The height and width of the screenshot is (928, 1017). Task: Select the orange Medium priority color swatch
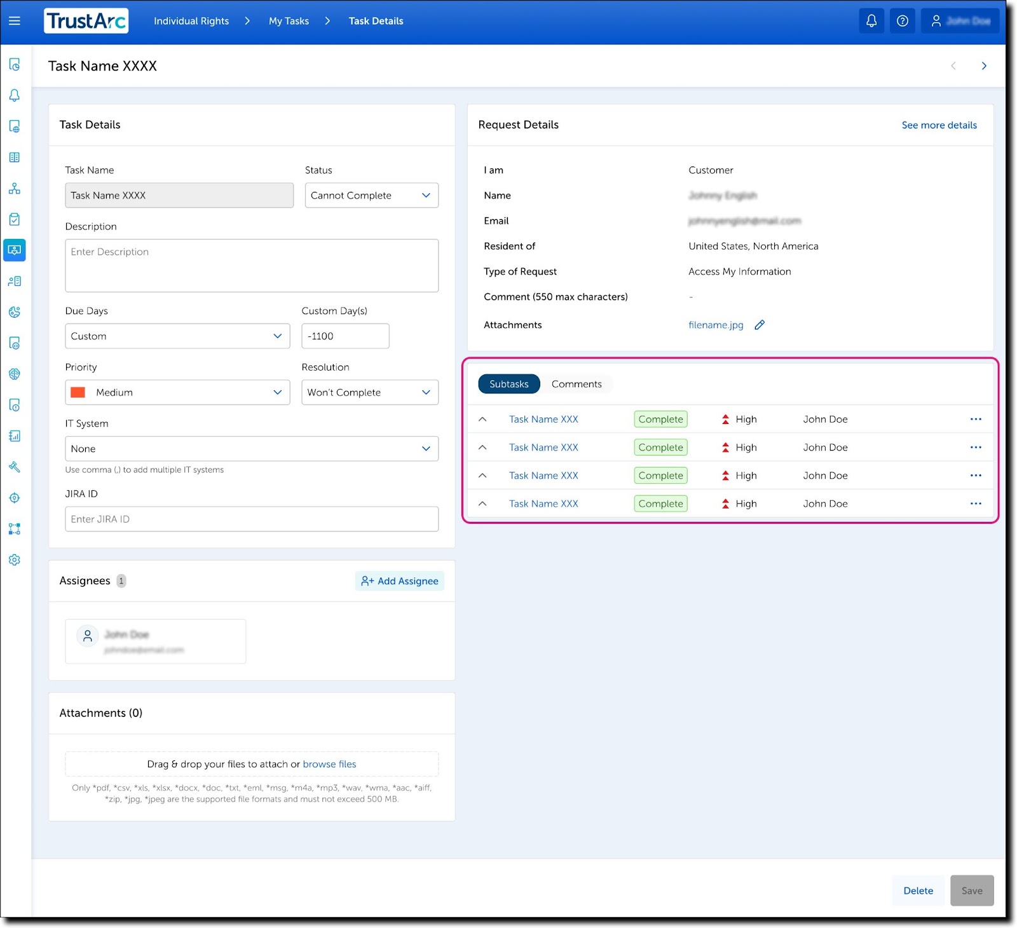click(79, 392)
